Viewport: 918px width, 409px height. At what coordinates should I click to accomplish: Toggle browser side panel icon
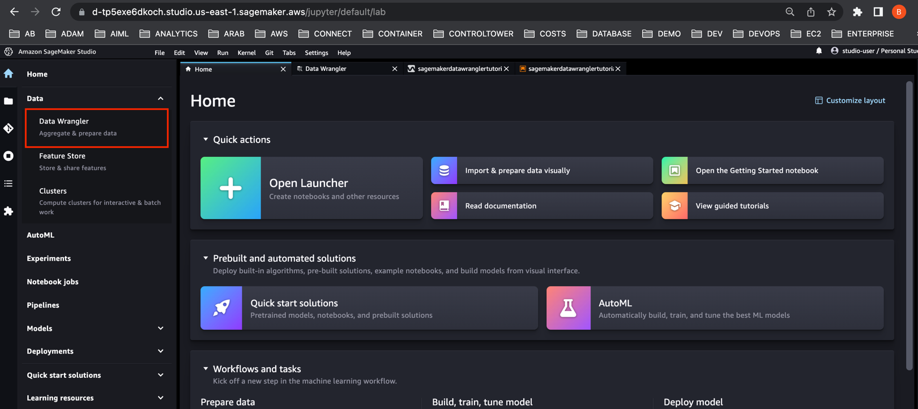pyautogui.click(x=878, y=12)
